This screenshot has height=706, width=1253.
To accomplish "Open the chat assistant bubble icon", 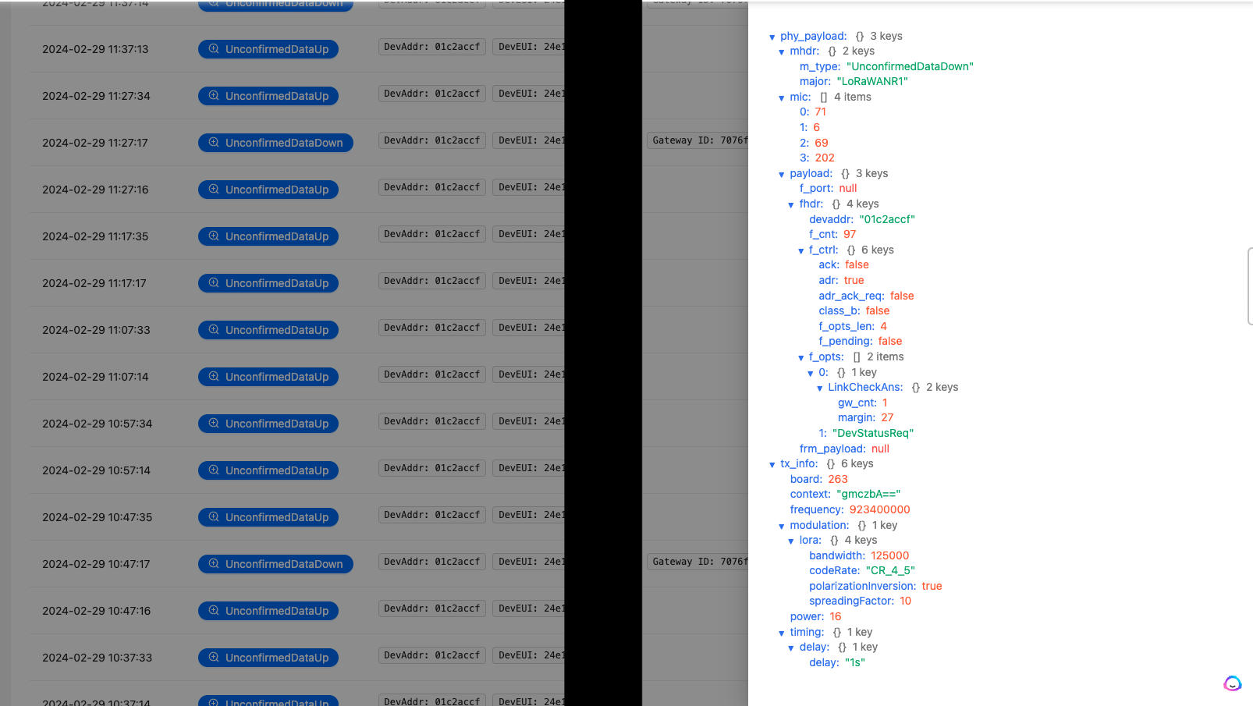I will [1232, 684].
